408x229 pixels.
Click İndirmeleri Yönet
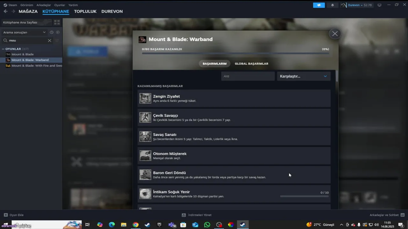pyautogui.click(x=197, y=215)
